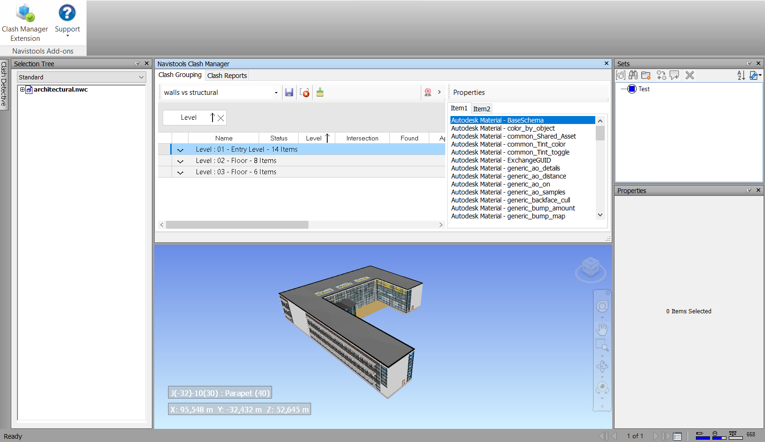Switch to the Item2 properties tab
The height and width of the screenshot is (442, 765).
pyautogui.click(x=481, y=109)
